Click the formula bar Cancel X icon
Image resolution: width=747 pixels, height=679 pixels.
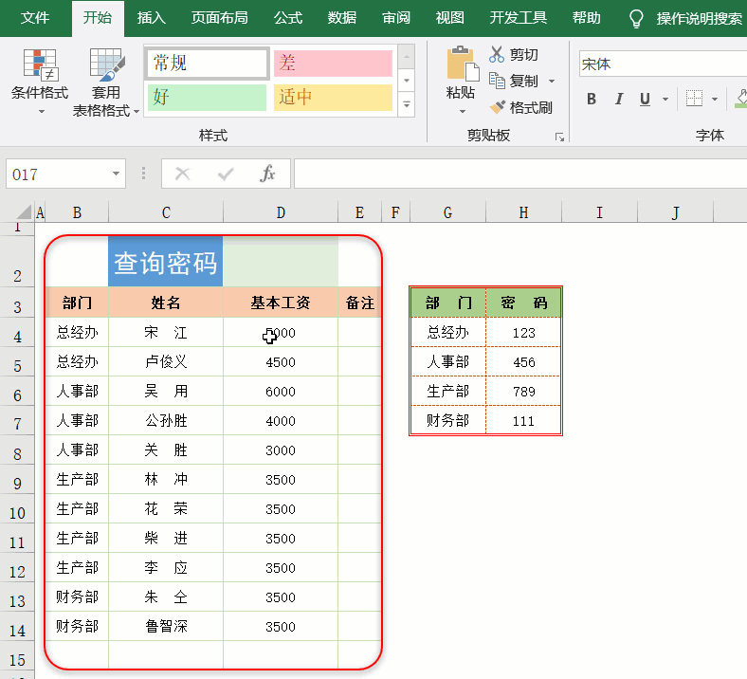[182, 174]
